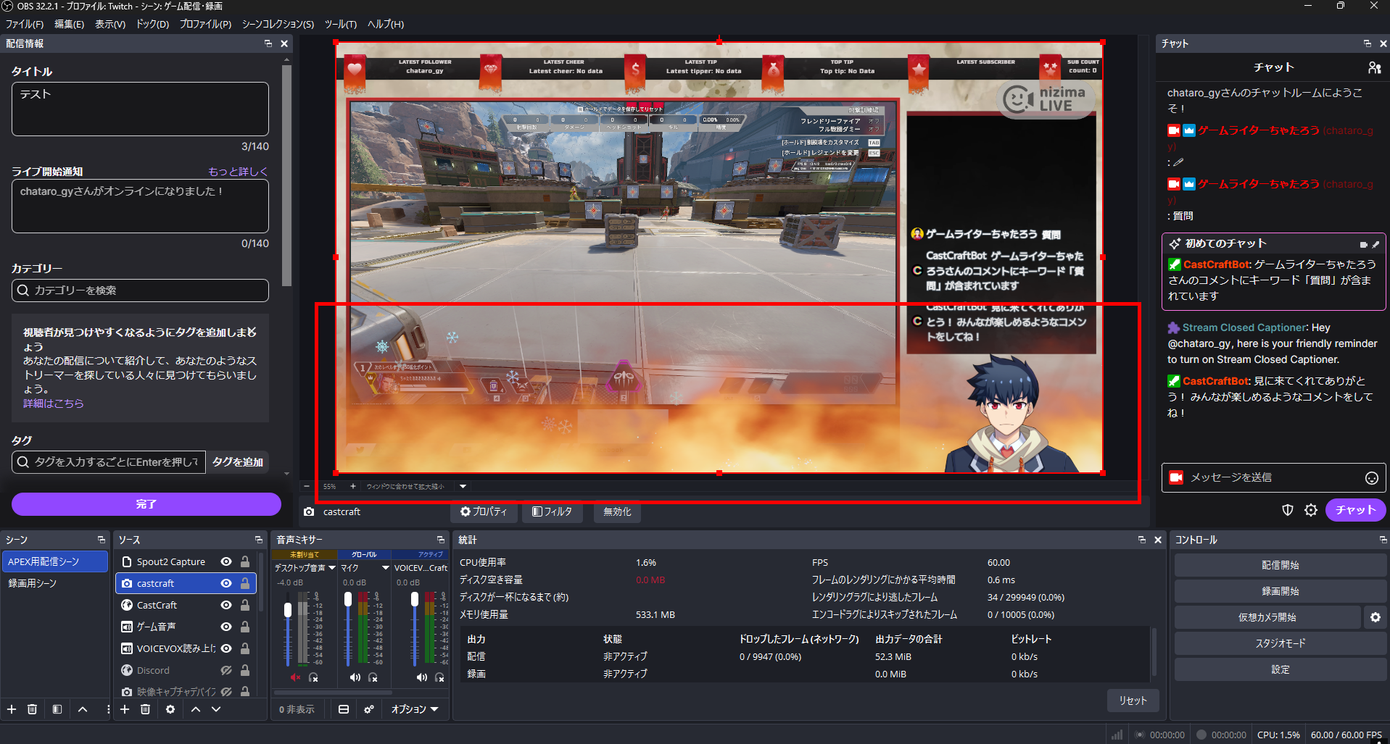The height and width of the screenshot is (744, 1390).
Task: Open advanced audio properties gears icon
Action: 369,709
